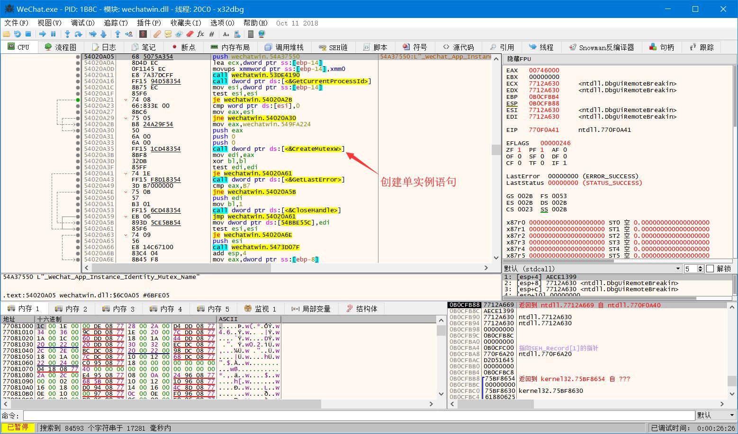
Task: Open the Functions fx toolbar icon
Action: [200, 34]
